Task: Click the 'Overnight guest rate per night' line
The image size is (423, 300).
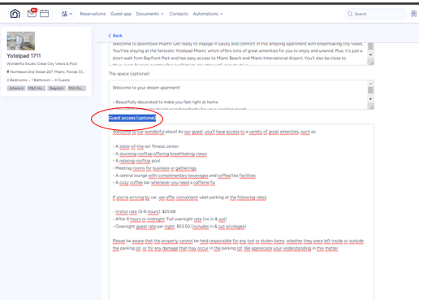Action: tap(179, 226)
